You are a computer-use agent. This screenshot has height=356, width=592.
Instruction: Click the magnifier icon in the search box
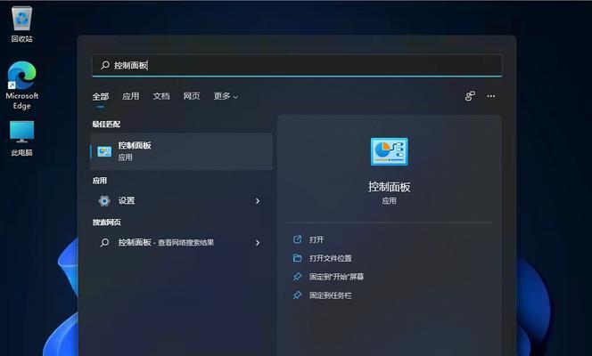coord(105,65)
